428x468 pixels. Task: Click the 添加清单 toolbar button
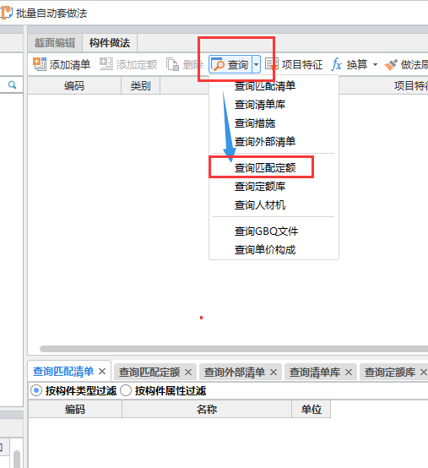62,64
